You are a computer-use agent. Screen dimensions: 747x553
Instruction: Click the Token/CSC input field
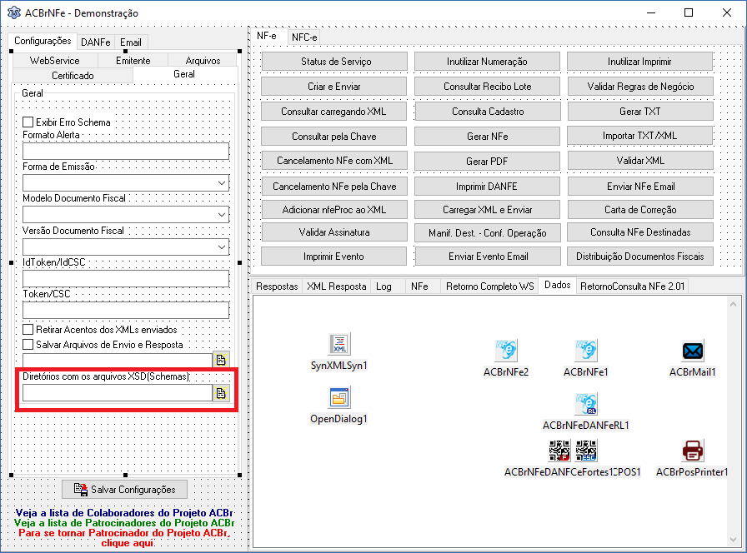click(x=126, y=311)
